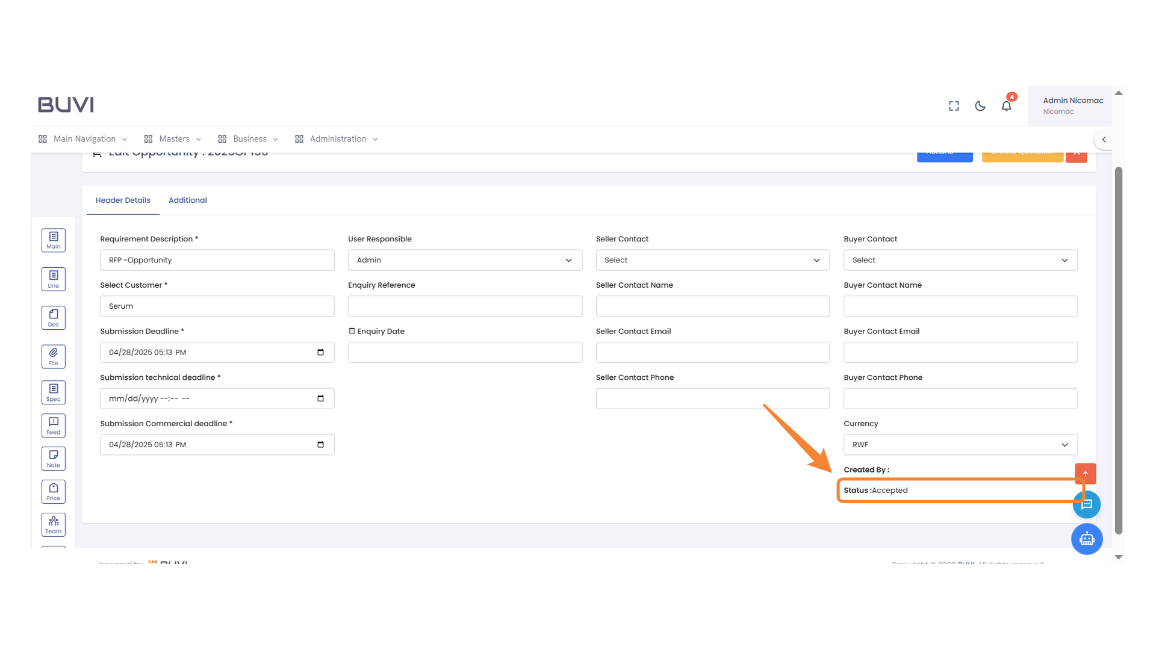The image size is (1156, 650).
Task: Expand the User Responsible dropdown
Action: tap(464, 260)
